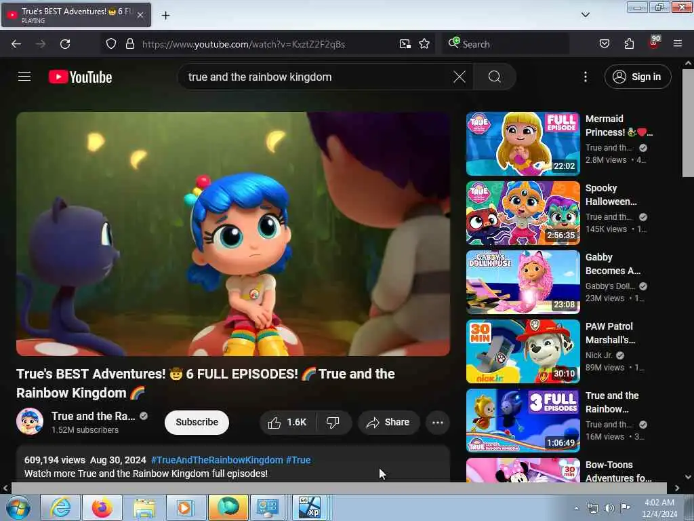Open Mermaid Princess video thumbnail
This screenshot has height=521, width=694.
523,144
